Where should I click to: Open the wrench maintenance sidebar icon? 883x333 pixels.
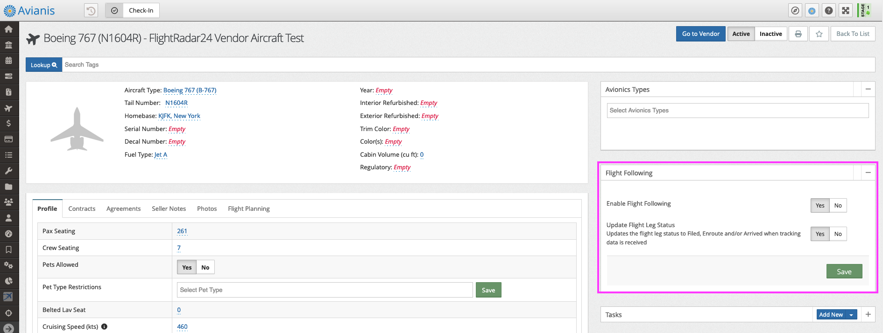(x=8, y=171)
